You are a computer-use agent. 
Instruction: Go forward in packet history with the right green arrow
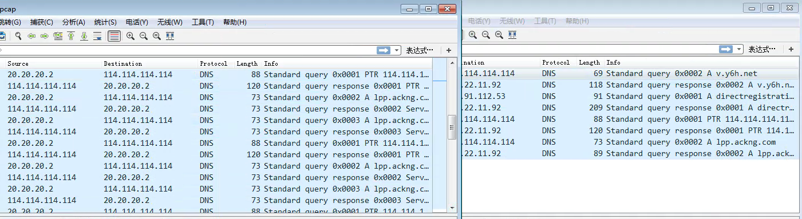click(45, 36)
